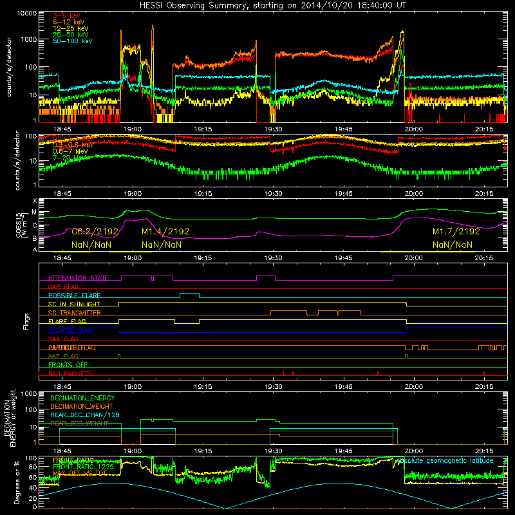Click the ATTENUATOR_STATE flag label

pos(78,278)
